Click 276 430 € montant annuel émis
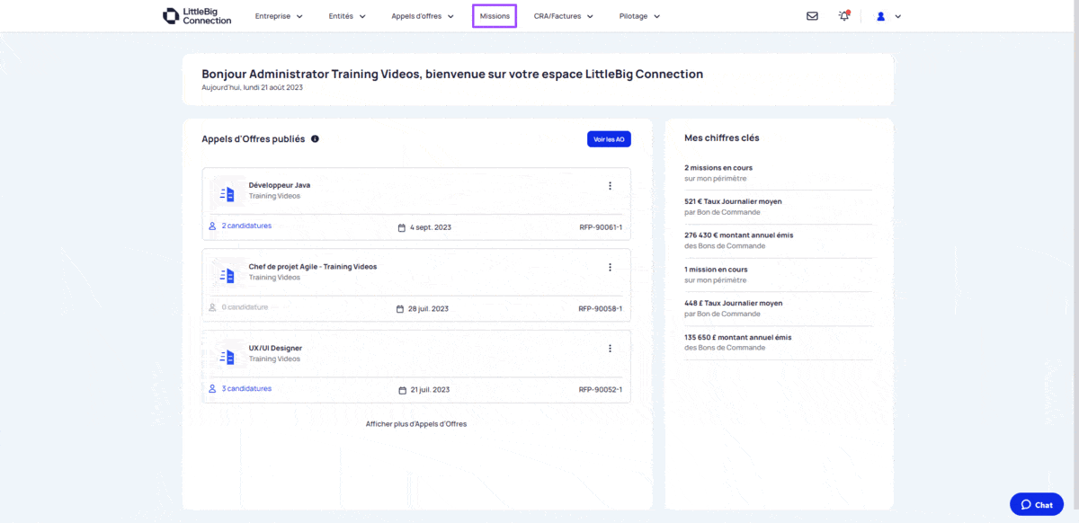1079x523 pixels. [x=739, y=235]
